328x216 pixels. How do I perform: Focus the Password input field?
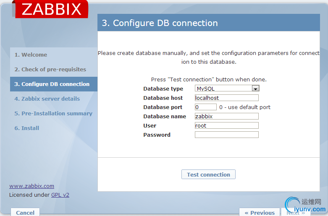[226, 135]
